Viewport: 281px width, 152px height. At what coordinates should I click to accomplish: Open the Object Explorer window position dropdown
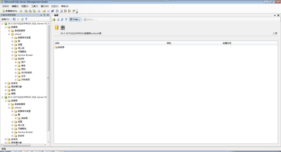41,15
